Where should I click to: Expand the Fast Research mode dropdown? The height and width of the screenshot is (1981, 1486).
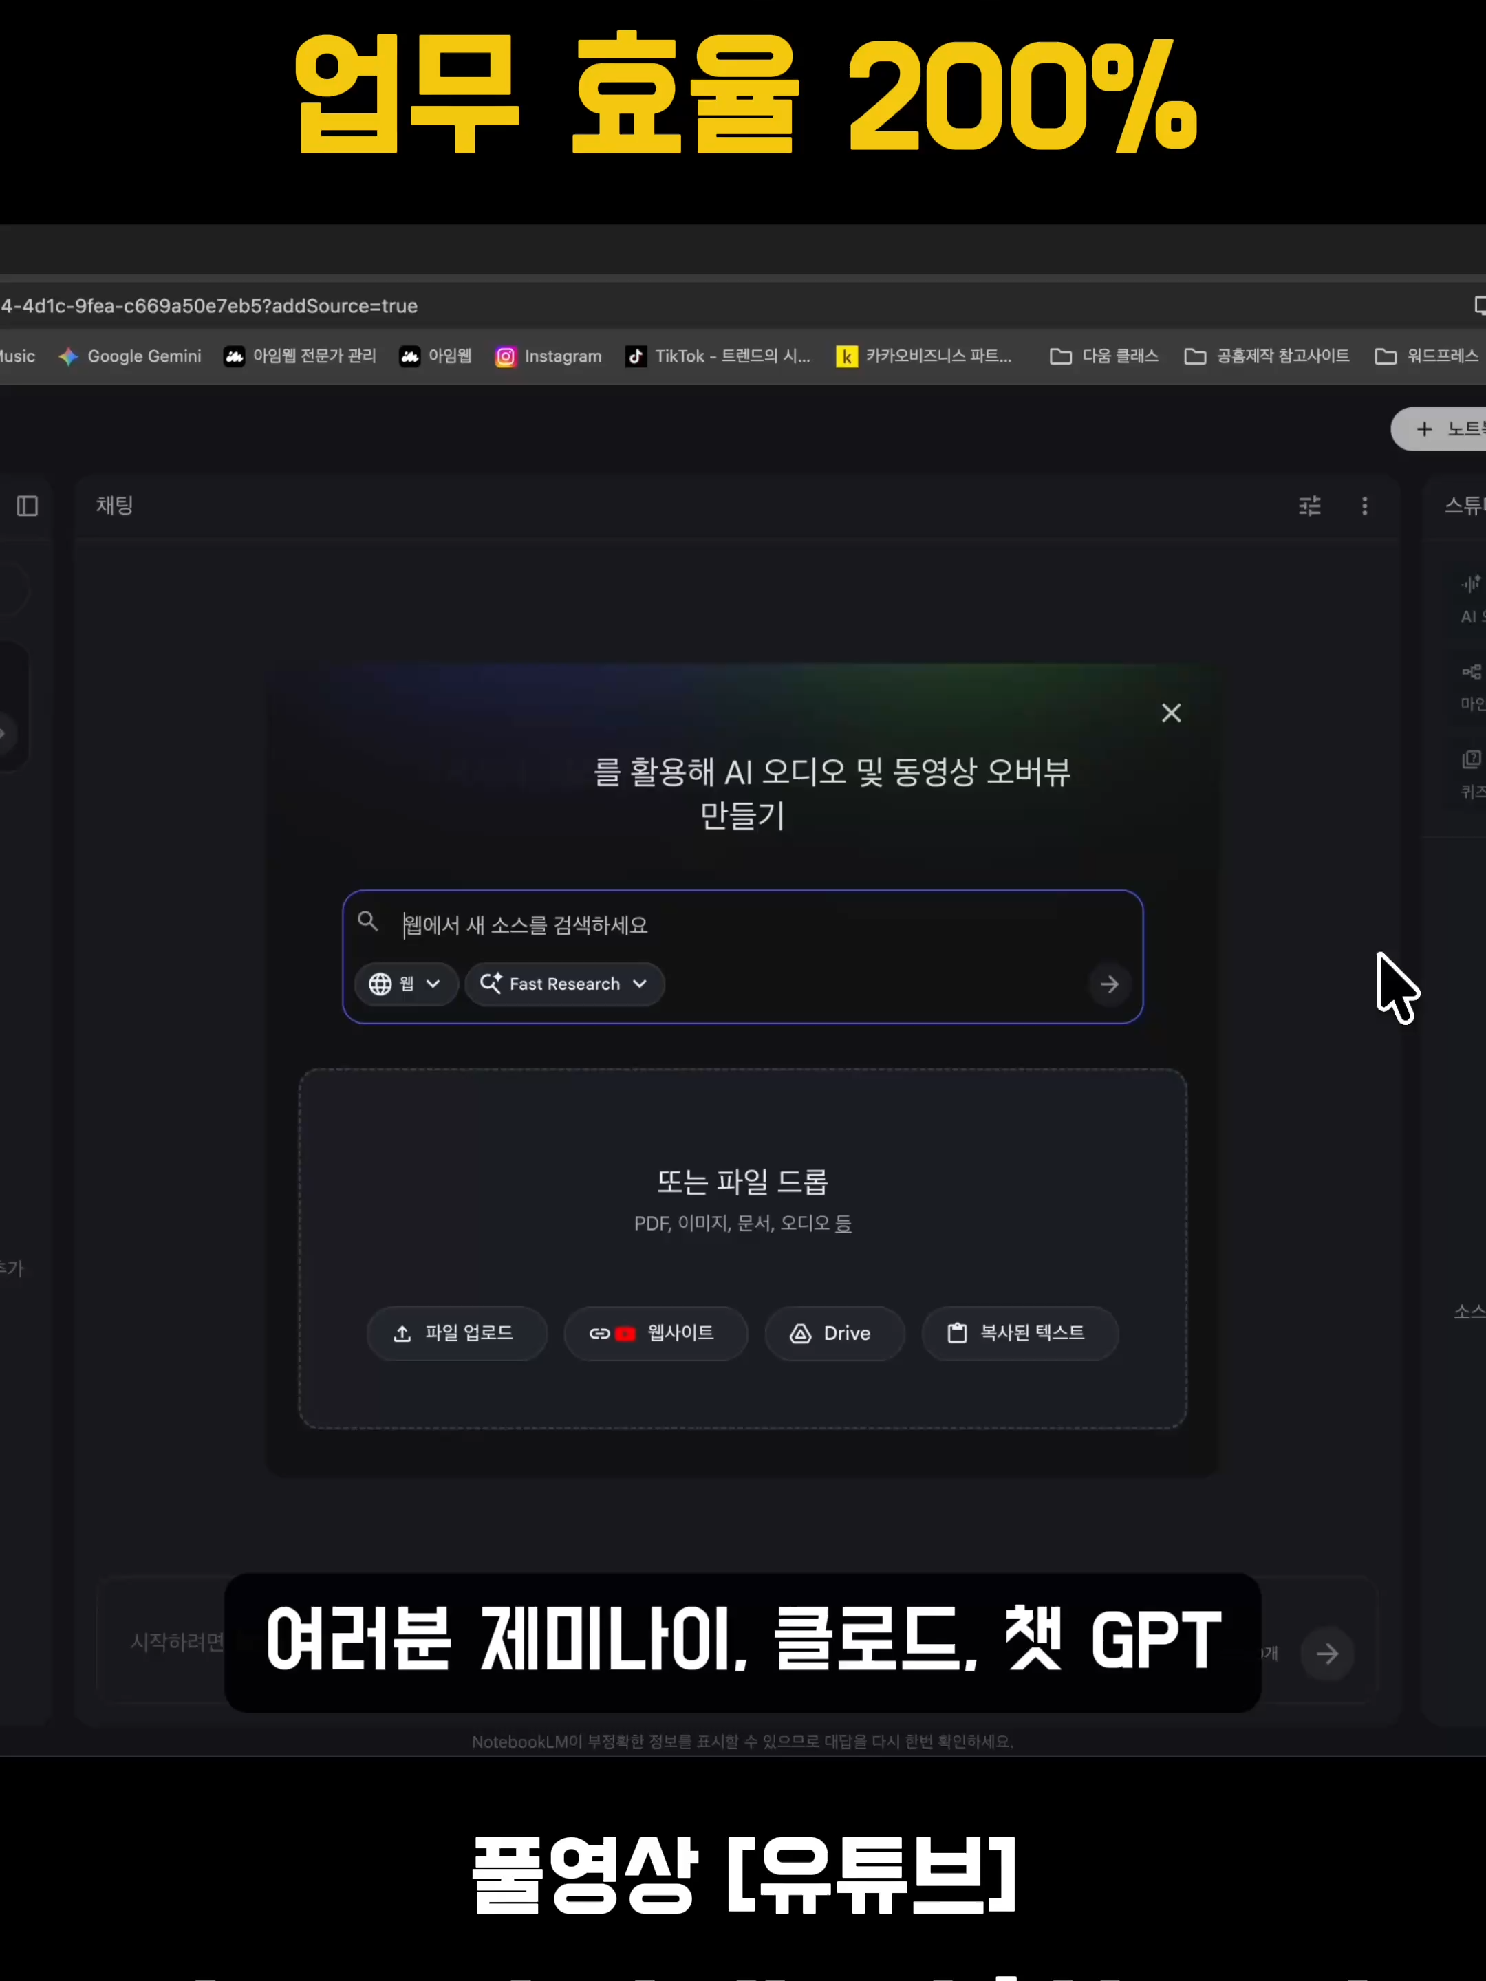point(564,984)
